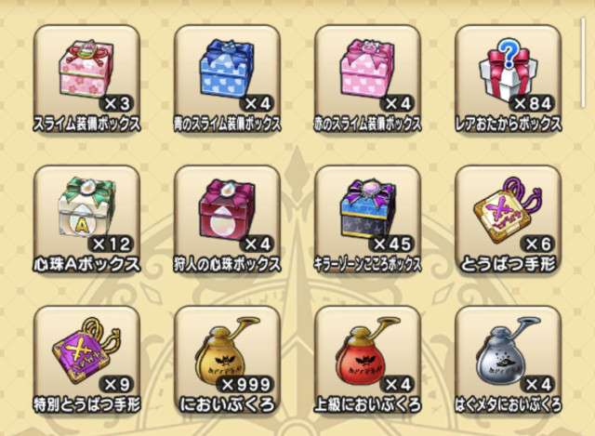Click the においぶくろ name label
Screen dimensions: 595x436
click(x=227, y=405)
